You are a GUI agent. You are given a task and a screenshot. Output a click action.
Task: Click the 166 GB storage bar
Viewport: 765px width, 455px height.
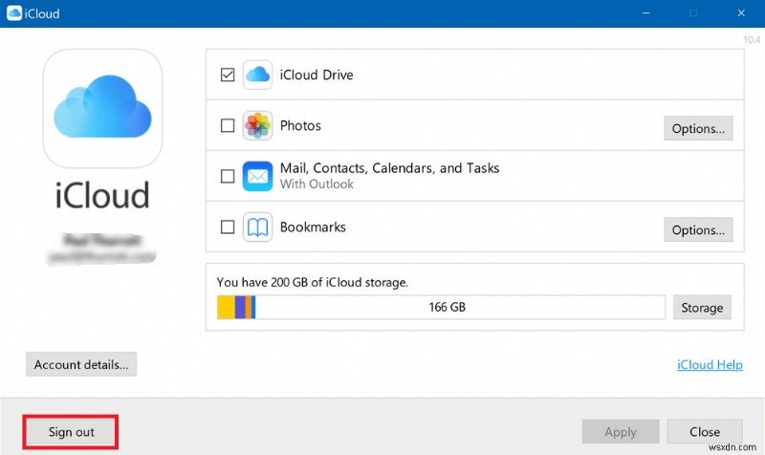(x=441, y=307)
